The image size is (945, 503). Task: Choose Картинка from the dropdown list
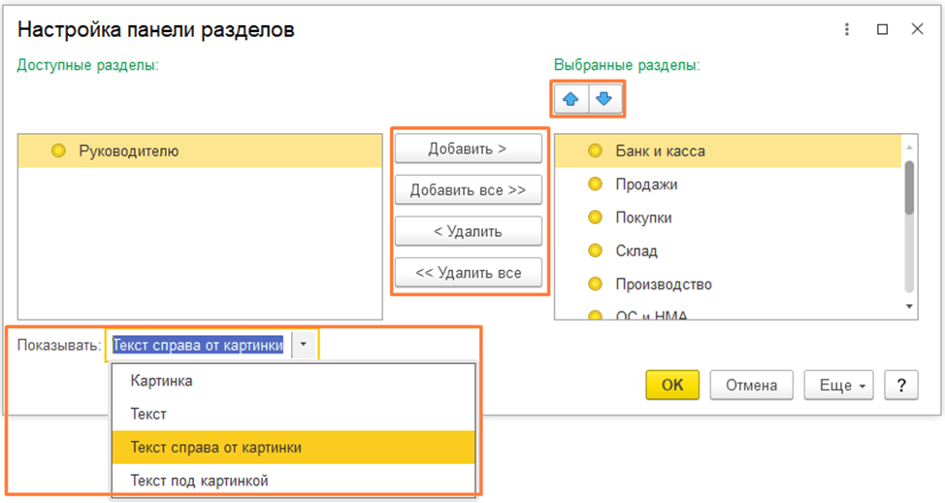click(162, 381)
